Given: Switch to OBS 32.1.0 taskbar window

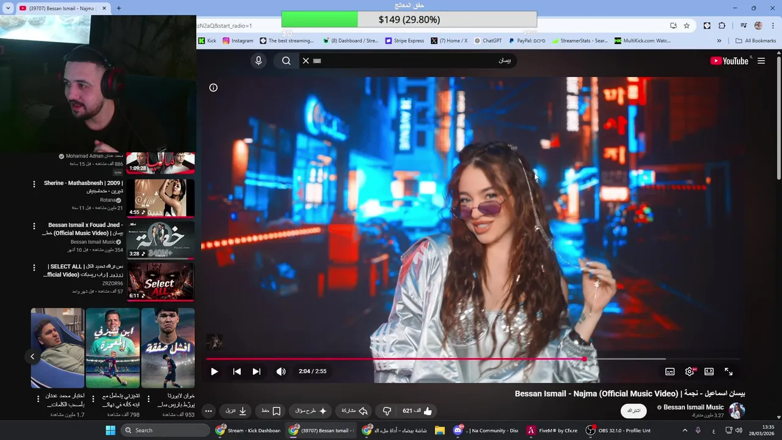Looking at the screenshot, I should point(618,430).
